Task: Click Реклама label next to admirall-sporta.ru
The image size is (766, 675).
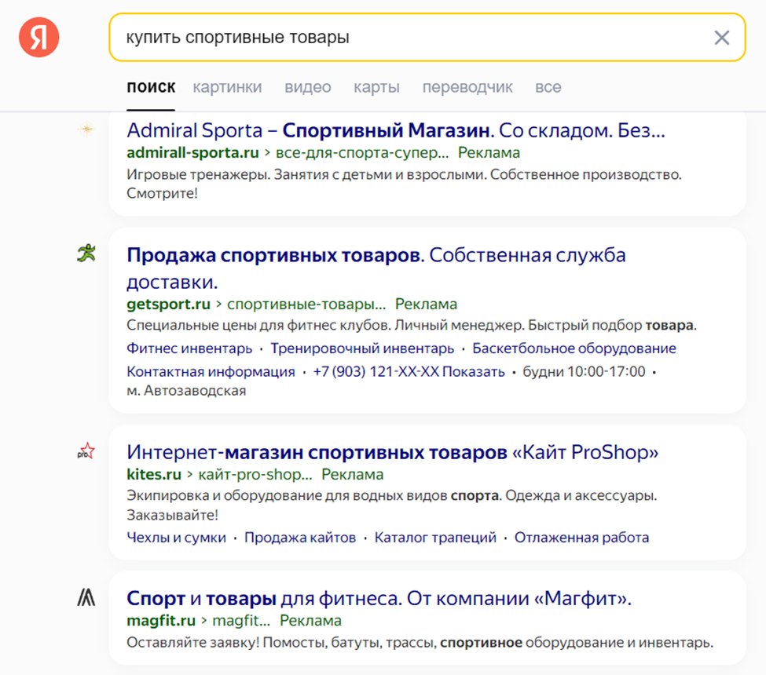Action: click(x=489, y=153)
